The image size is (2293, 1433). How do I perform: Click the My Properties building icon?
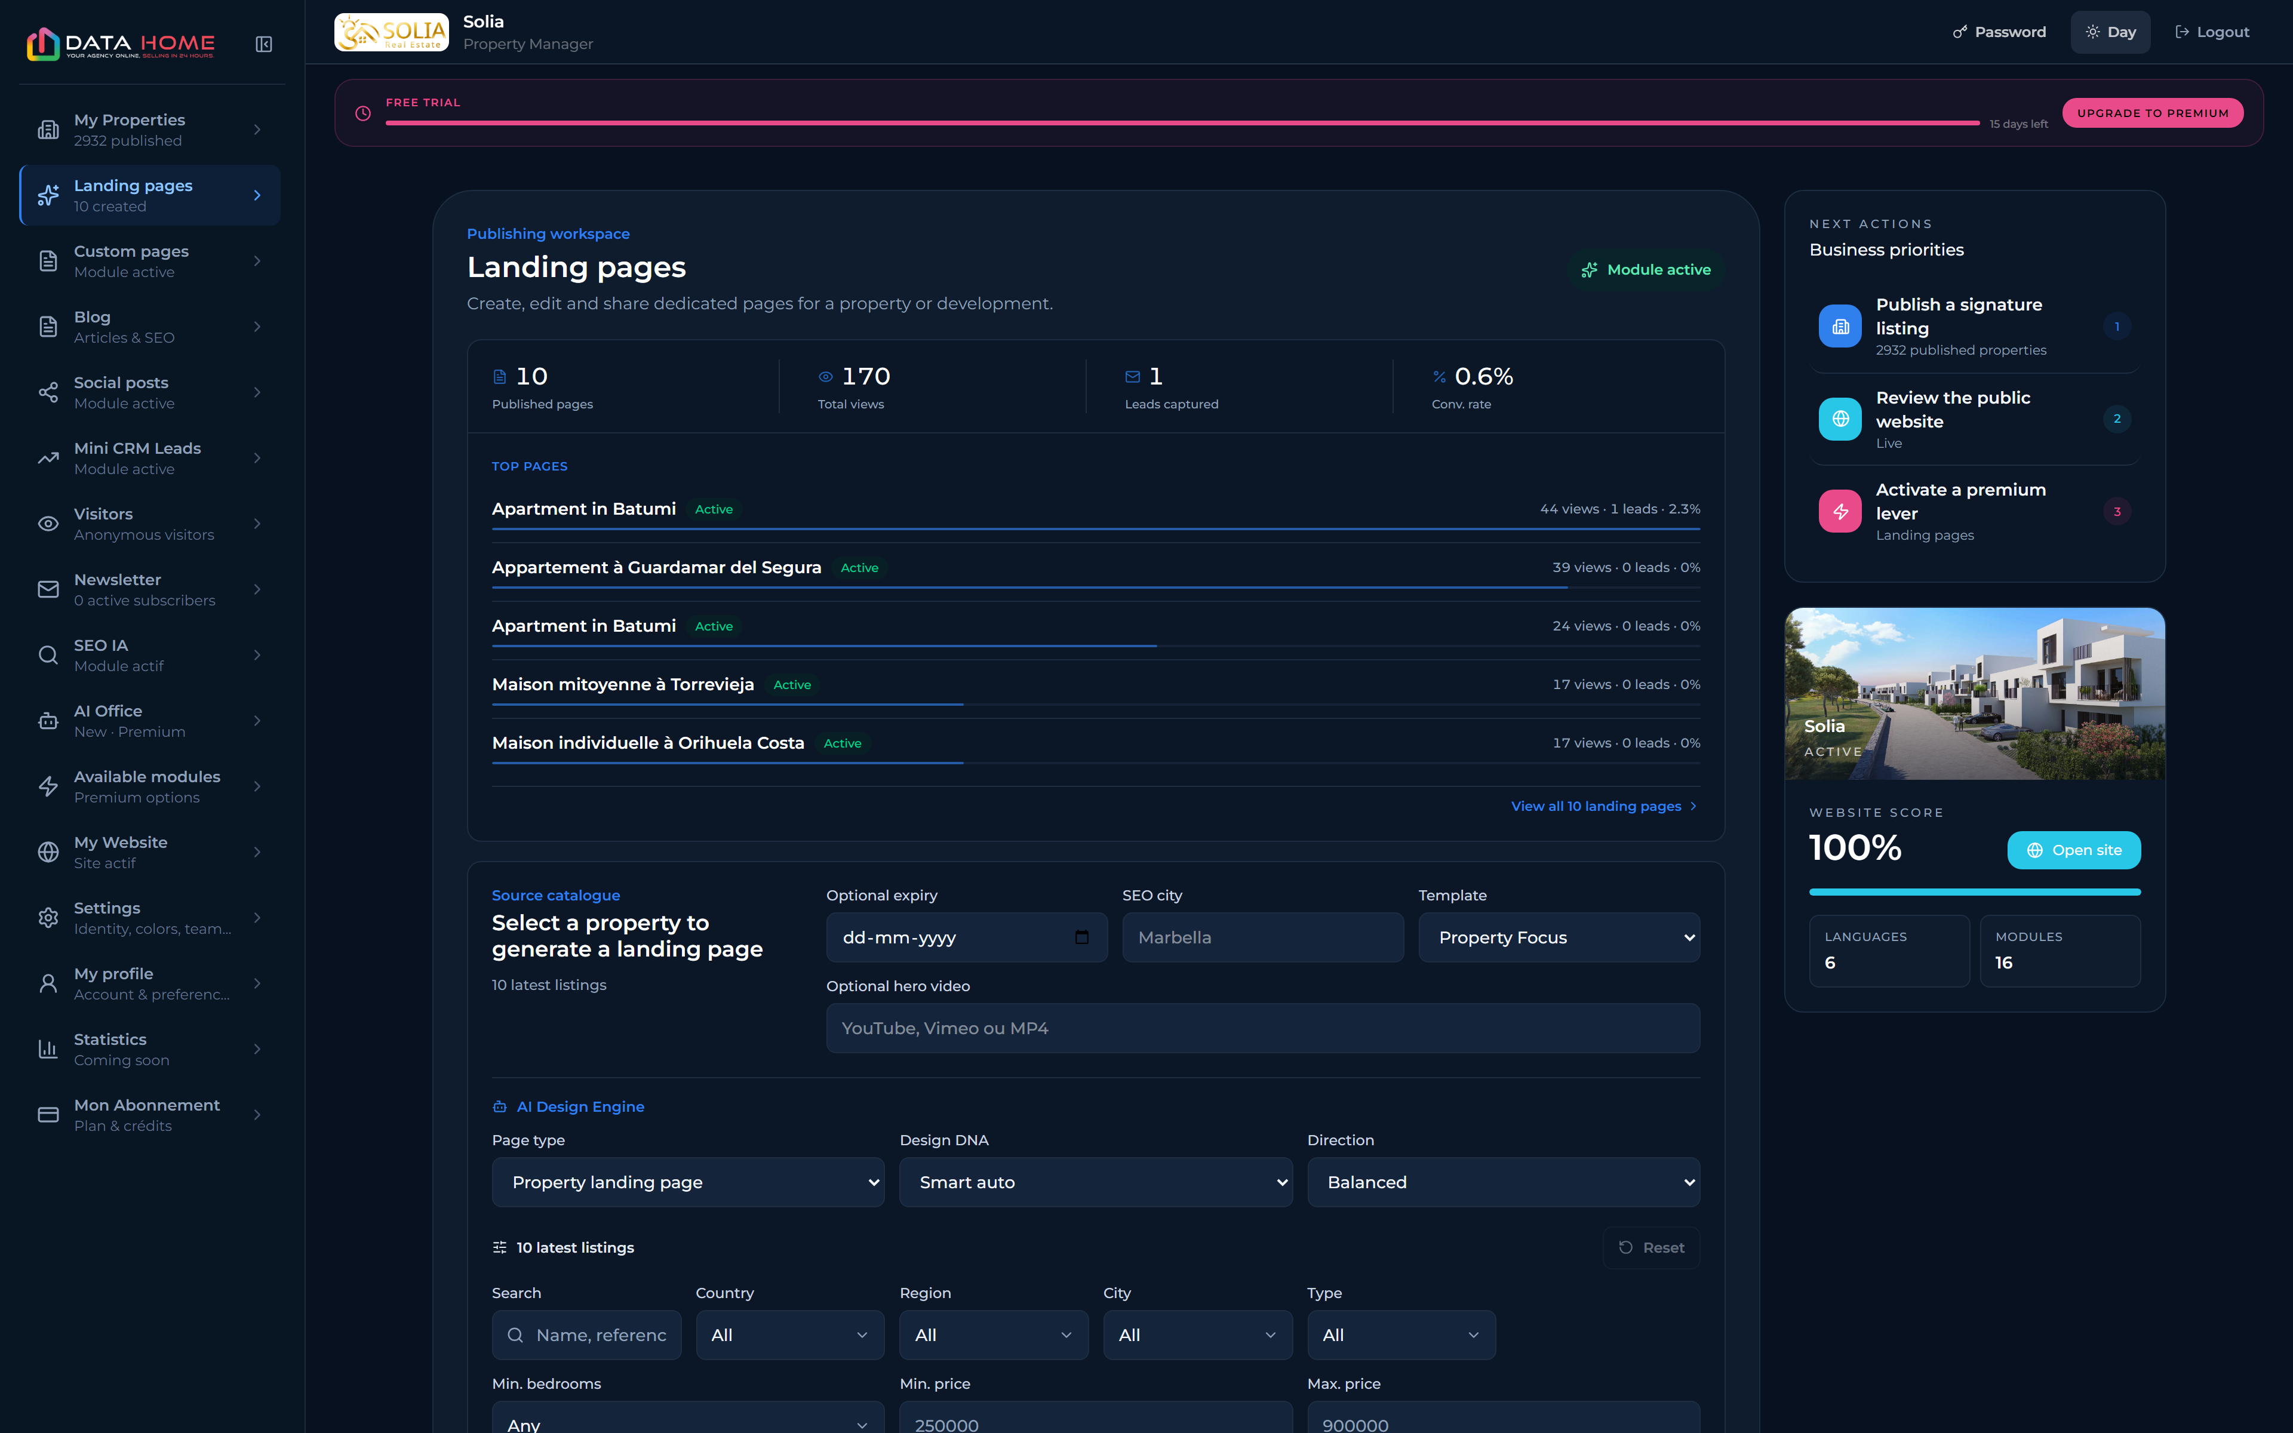click(x=48, y=130)
